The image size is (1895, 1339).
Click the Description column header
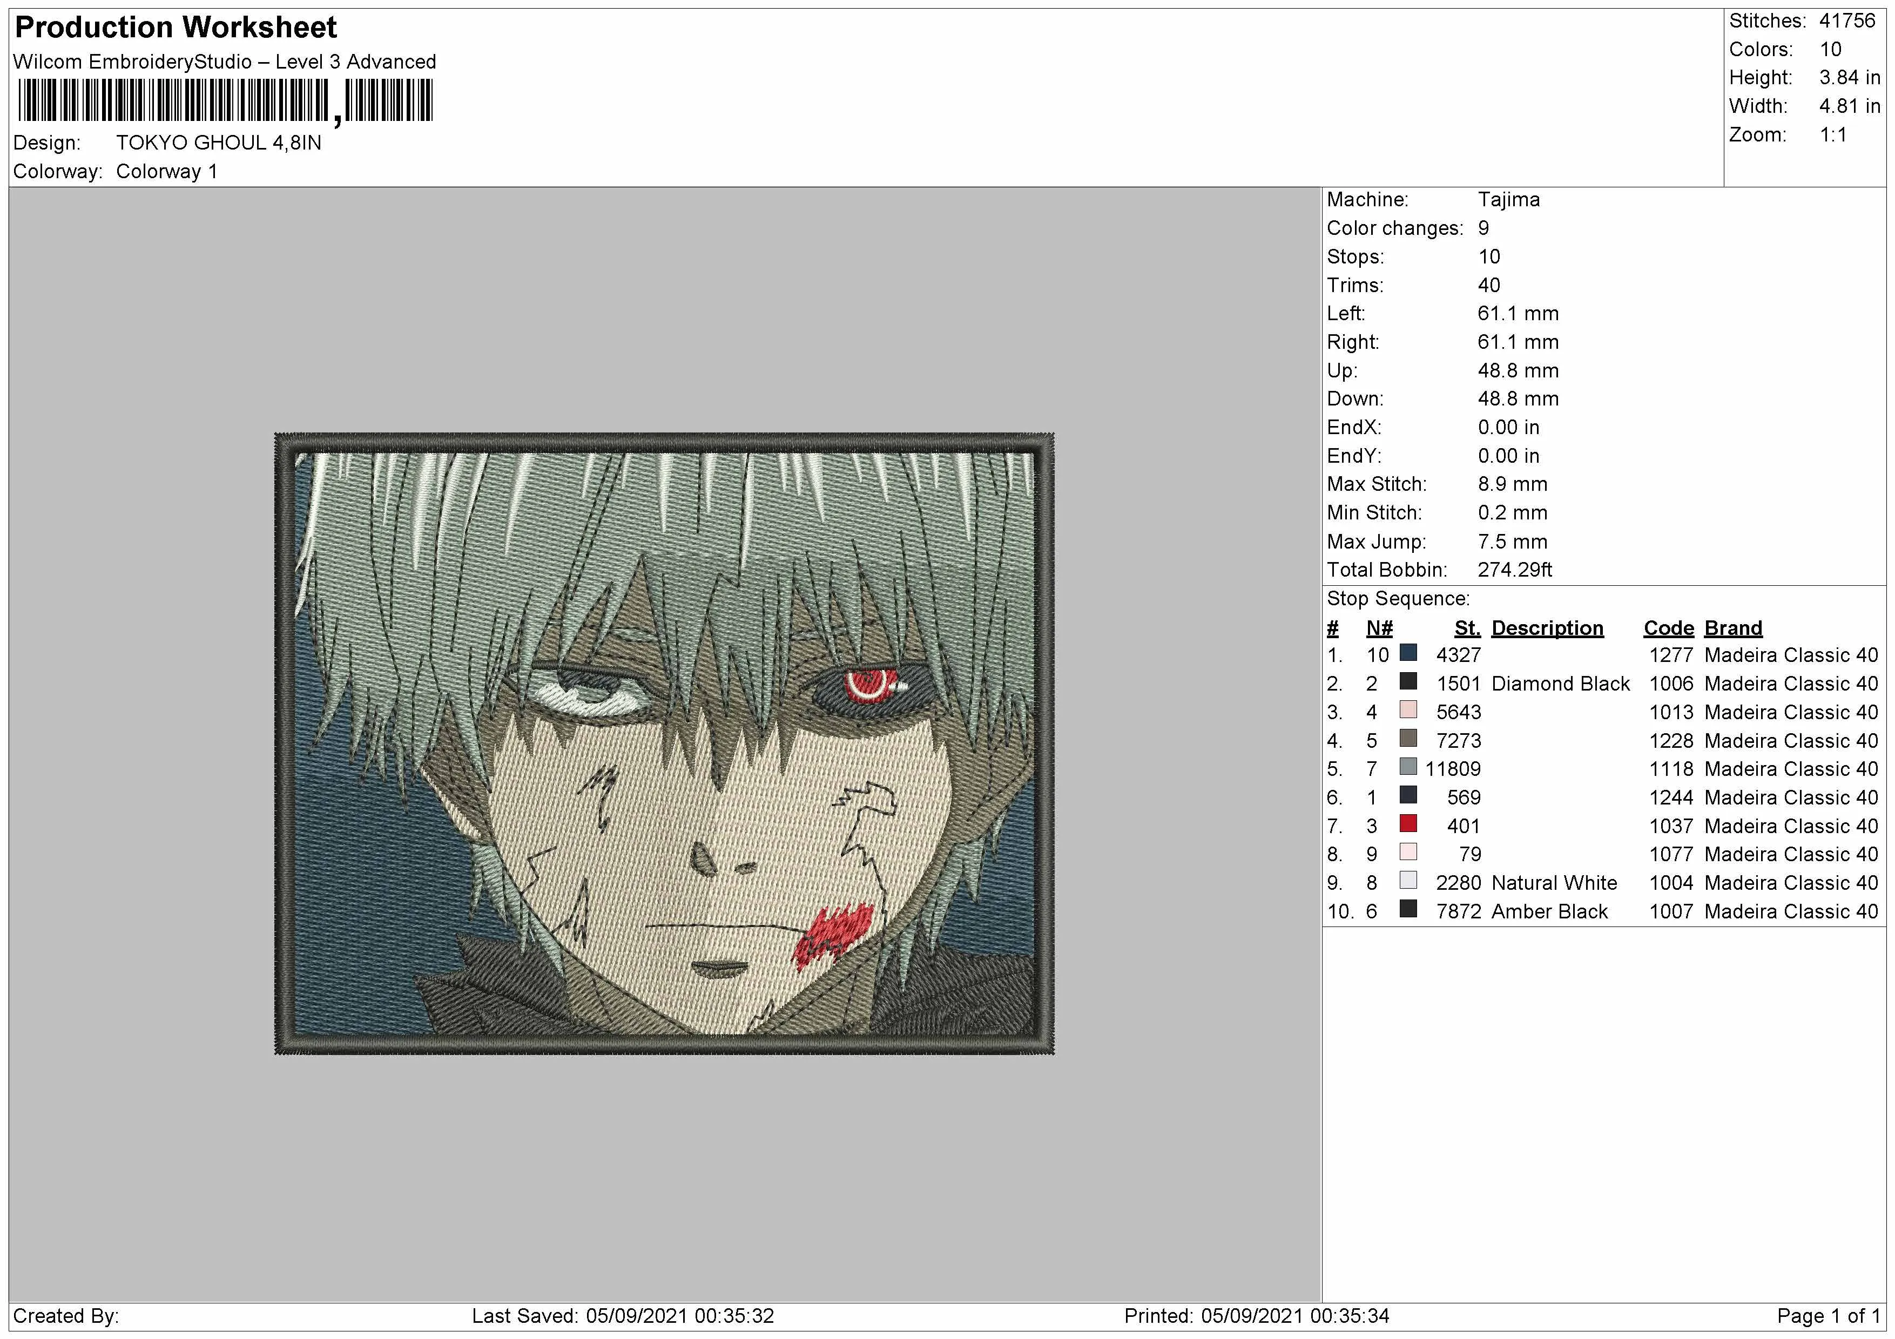tap(1547, 628)
